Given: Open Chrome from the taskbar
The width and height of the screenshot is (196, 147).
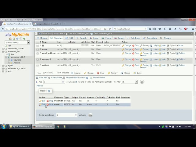Looking at the screenshot, I should (x=58, y=126).
